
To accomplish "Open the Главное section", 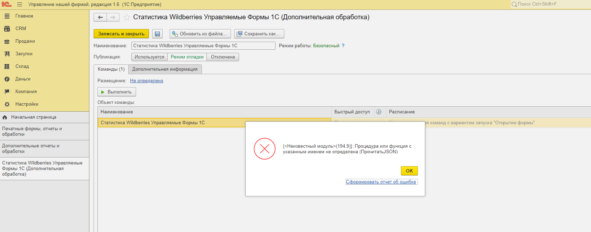I will [x=45, y=16].
